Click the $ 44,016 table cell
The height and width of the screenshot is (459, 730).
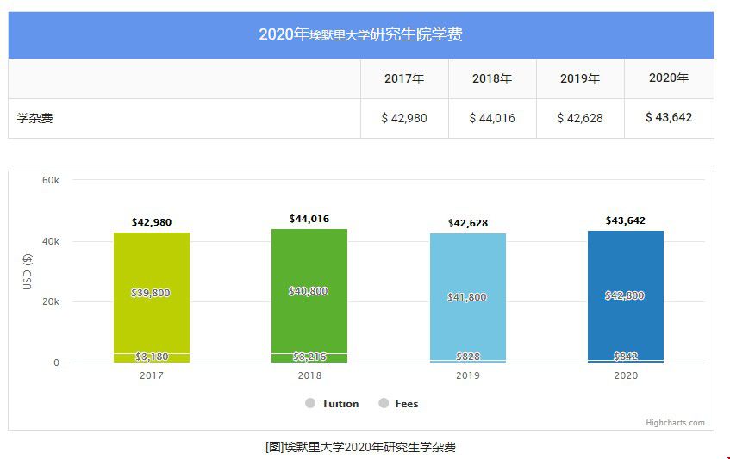[x=492, y=118]
